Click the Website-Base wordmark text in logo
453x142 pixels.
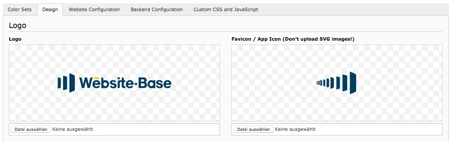tap(126, 83)
